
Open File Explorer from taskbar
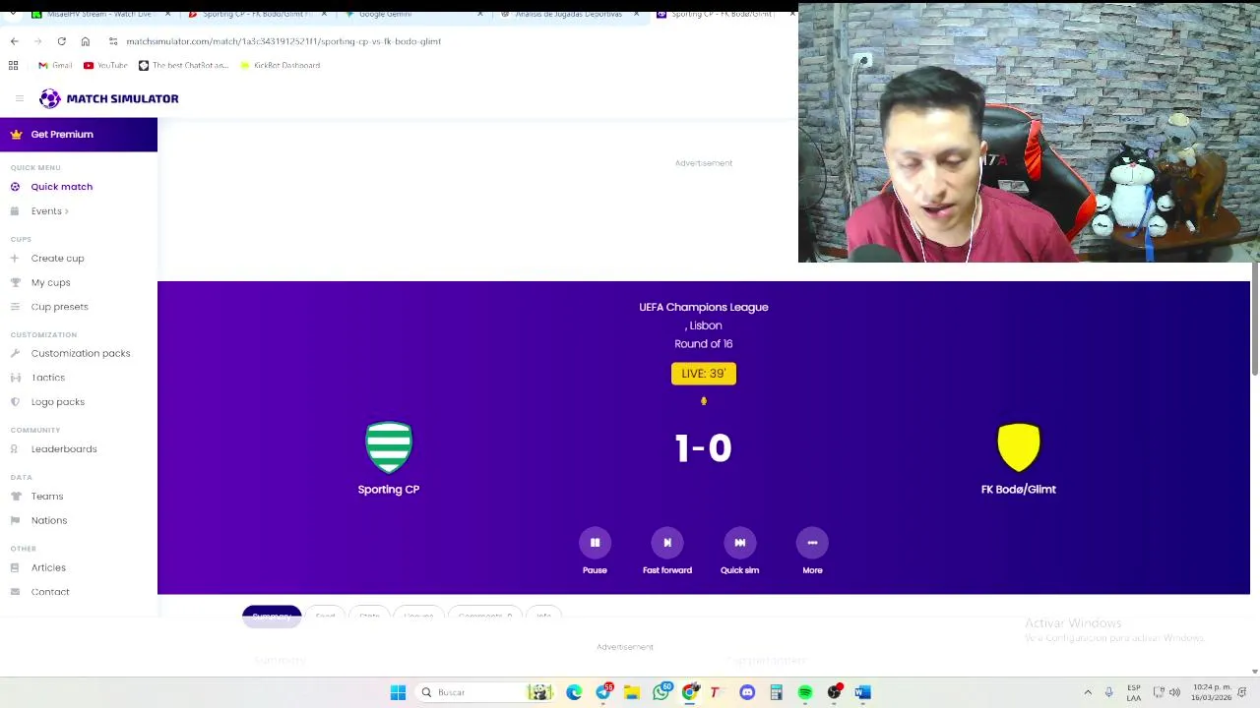pos(632,692)
